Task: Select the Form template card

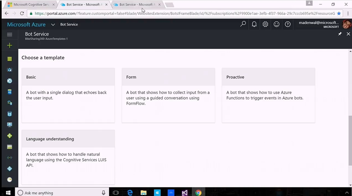Action: pos(168,95)
